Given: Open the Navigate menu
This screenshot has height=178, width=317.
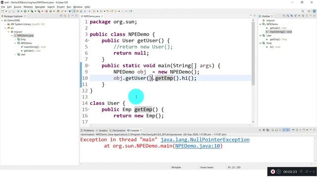Looking at the screenshot, I should [40, 7].
